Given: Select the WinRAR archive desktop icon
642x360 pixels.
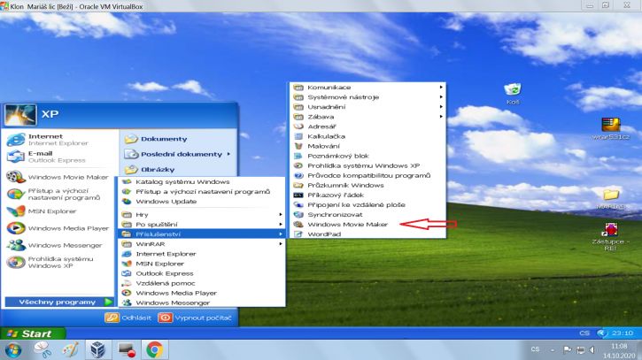Looking at the screenshot, I should tap(610, 128).
